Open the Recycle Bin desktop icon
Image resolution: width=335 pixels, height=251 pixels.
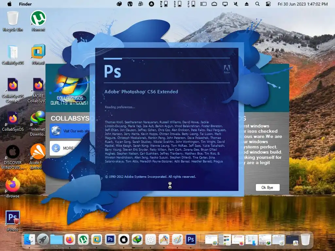point(13,21)
